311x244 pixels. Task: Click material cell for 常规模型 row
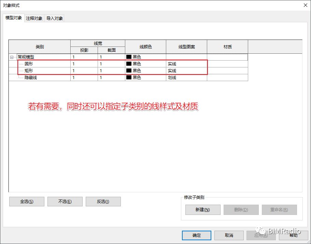click(x=227, y=57)
